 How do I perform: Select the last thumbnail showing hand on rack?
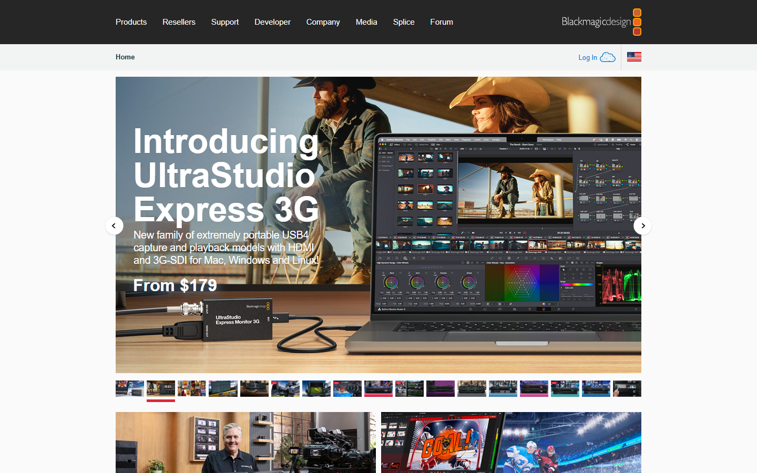[627, 388]
